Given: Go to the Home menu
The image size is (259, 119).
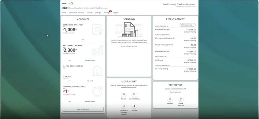Looking at the screenshot, I should (x=64, y=13).
